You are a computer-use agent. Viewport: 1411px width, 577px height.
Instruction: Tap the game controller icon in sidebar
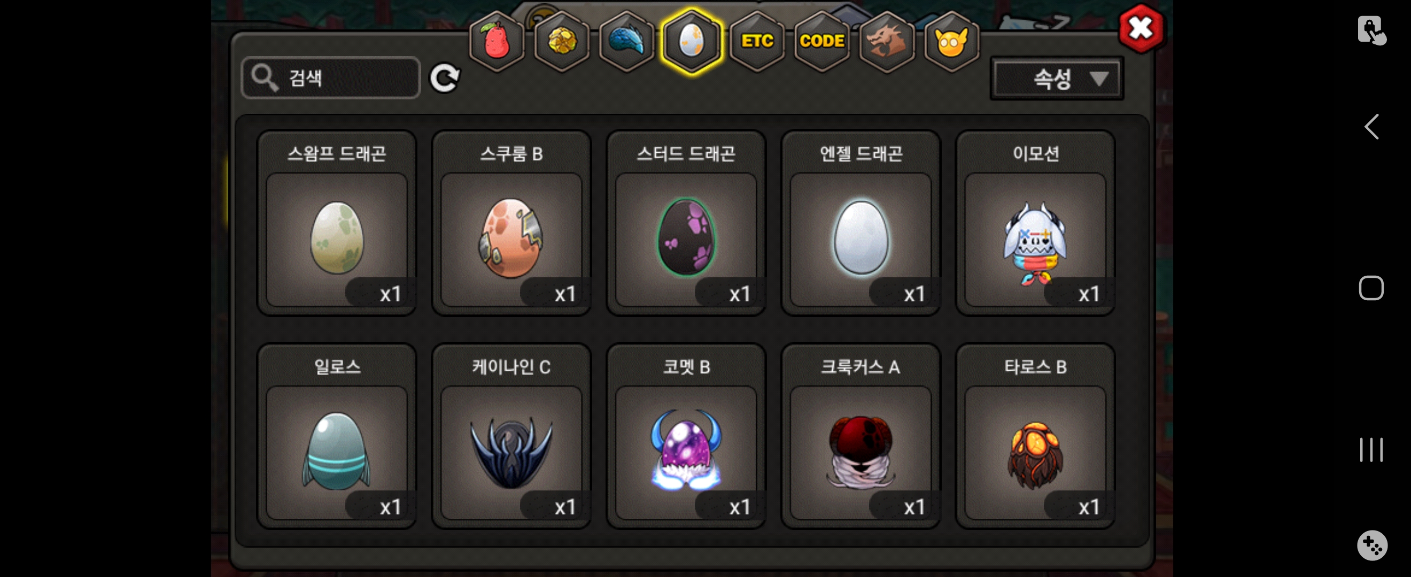point(1371,545)
